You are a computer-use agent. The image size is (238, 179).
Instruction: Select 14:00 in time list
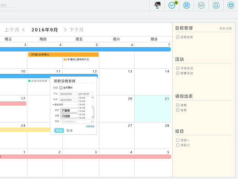pos(82,105)
